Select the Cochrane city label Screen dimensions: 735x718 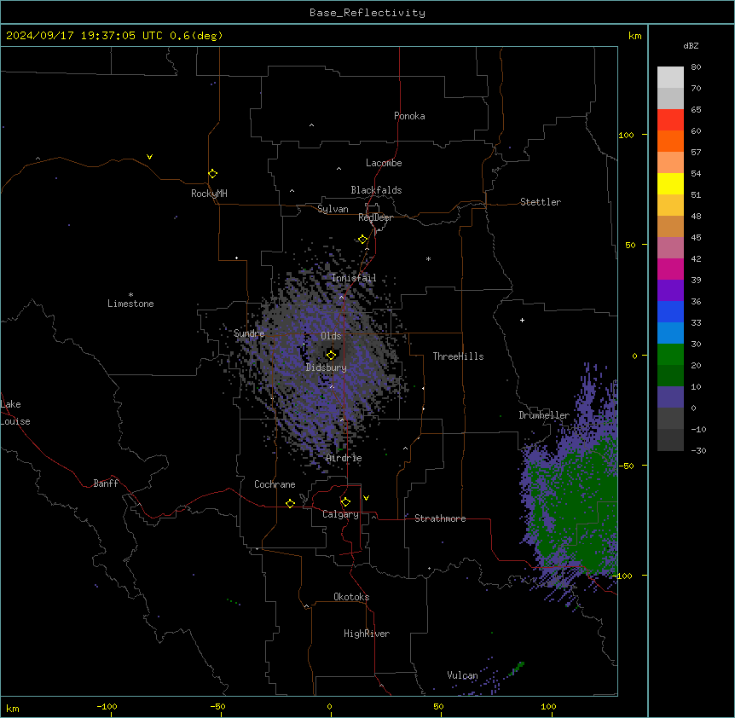pyautogui.click(x=275, y=484)
